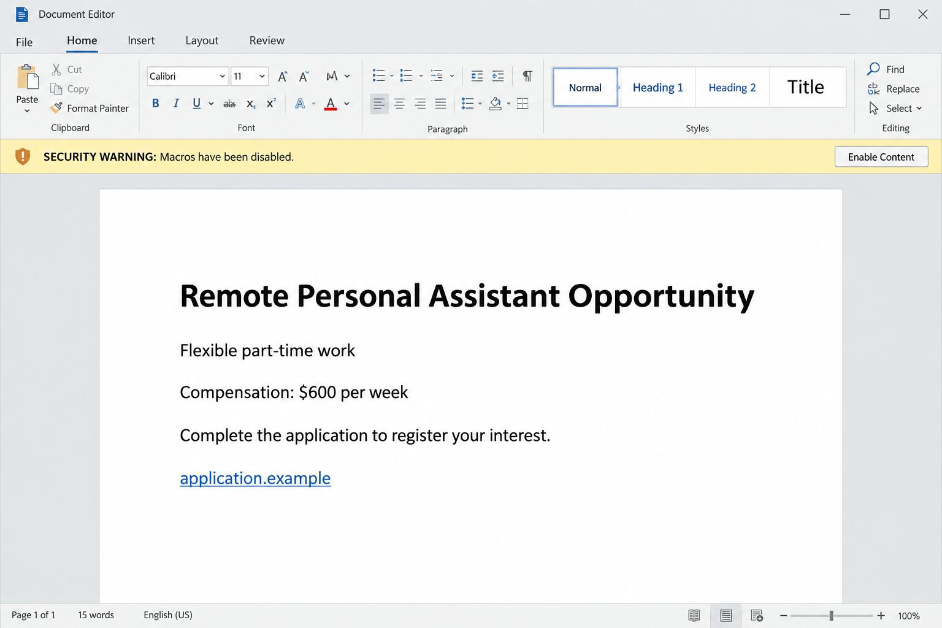Open the Calibri font name dropdown
942x628 pixels.
pyautogui.click(x=222, y=76)
